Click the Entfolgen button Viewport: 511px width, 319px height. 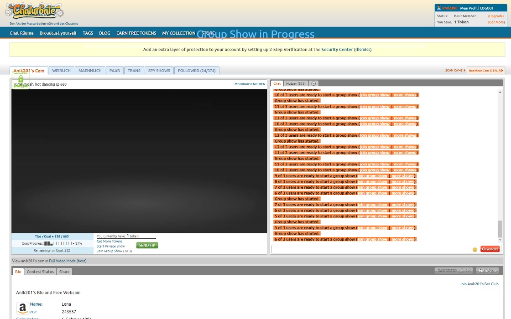[x=487, y=271]
